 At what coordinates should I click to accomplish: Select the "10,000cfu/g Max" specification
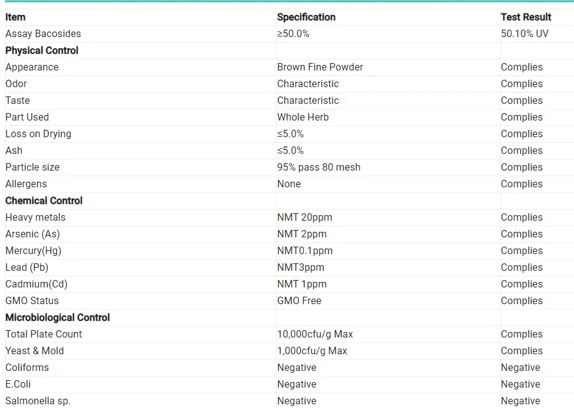point(315,334)
